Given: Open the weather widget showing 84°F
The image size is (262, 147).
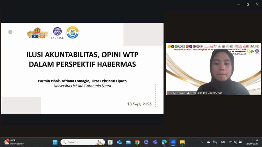Looking at the screenshot, I should [14, 142].
